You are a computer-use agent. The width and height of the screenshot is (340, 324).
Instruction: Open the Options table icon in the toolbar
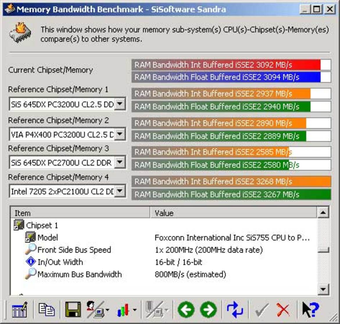pyautogui.click(x=19, y=310)
